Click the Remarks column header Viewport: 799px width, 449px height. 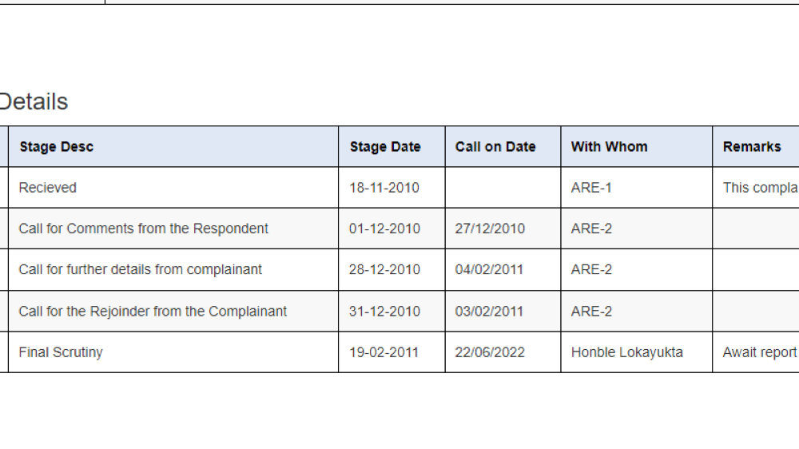click(752, 147)
